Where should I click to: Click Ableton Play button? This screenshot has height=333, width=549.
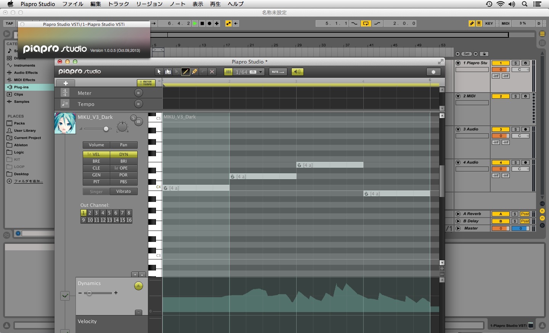pyautogui.click(x=195, y=23)
